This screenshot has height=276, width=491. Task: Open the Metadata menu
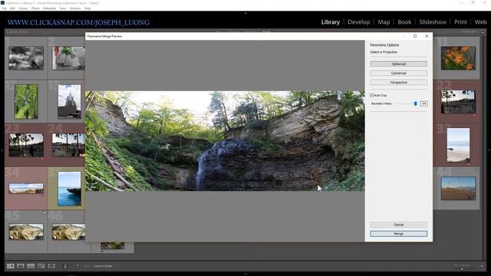pyautogui.click(x=49, y=8)
